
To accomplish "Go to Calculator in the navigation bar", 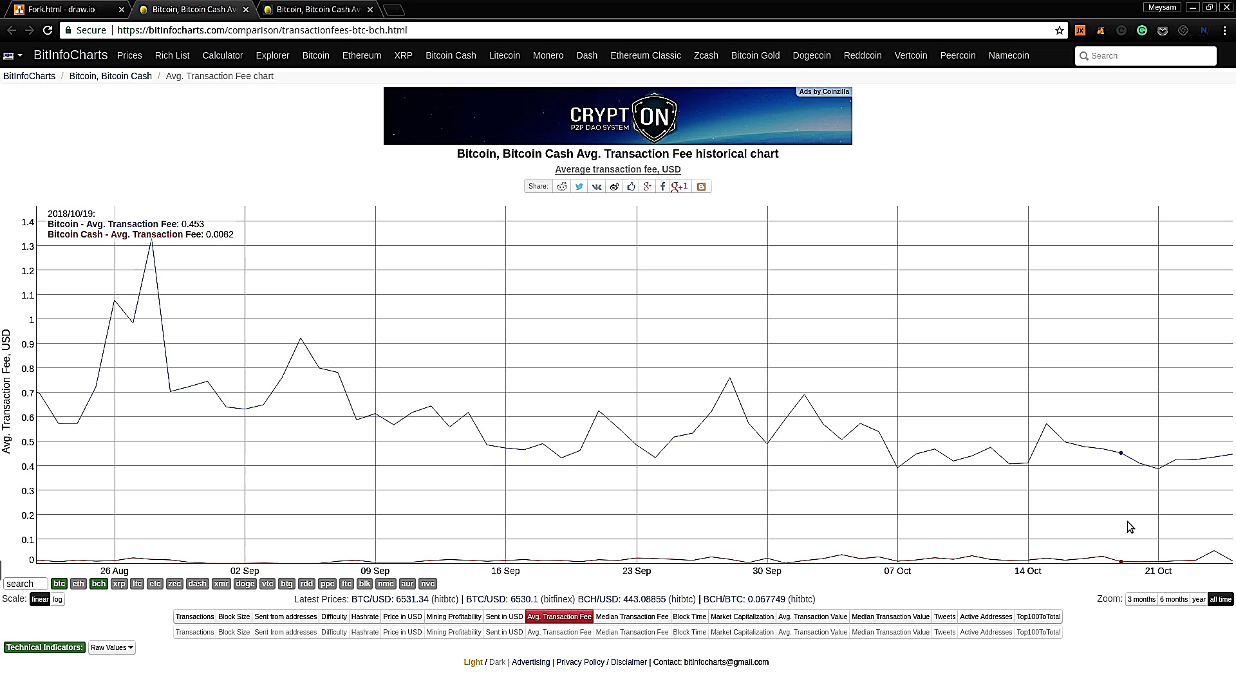I will click(x=223, y=56).
